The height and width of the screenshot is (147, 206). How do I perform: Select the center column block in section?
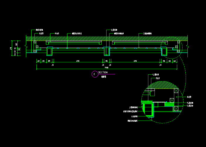pyautogui.click(x=106, y=51)
